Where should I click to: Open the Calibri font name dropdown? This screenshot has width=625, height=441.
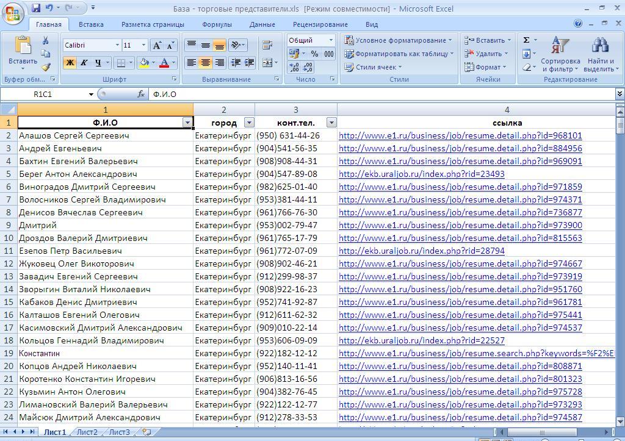[x=117, y=45]
